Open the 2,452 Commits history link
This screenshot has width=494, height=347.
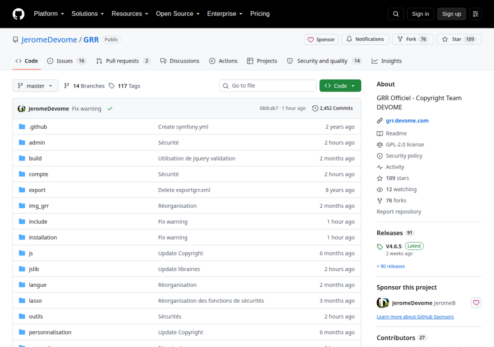pyautogui.click(x=332, y=108)
